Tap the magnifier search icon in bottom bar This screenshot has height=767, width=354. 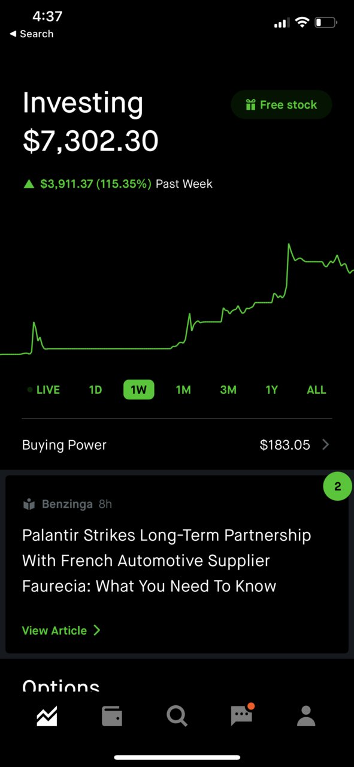coord(177,716)
